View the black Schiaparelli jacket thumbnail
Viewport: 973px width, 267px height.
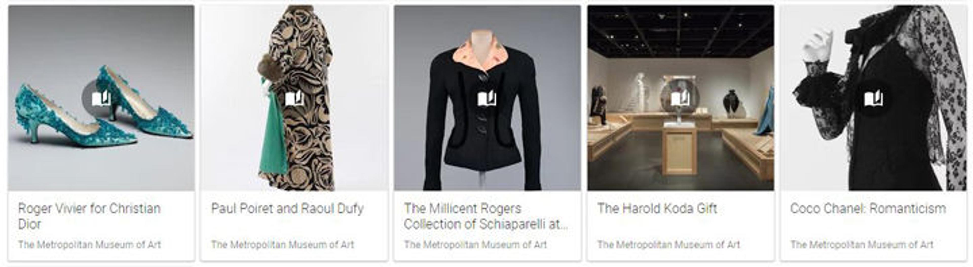coord(487,98)
